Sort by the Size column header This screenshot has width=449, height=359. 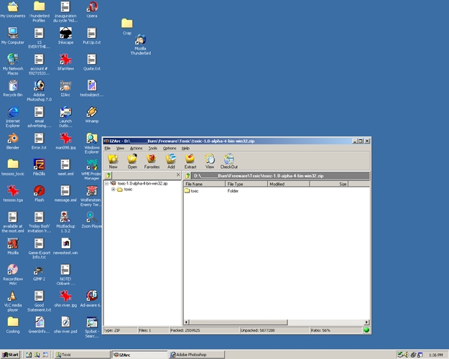pyautogui.click(x=329, y=184)
